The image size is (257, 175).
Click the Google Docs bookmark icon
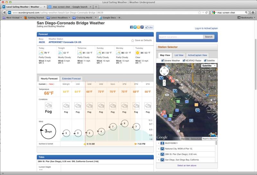[101, 18]
